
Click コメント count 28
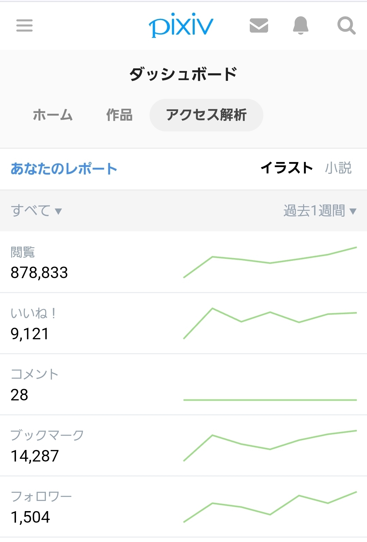coord(19,395)
